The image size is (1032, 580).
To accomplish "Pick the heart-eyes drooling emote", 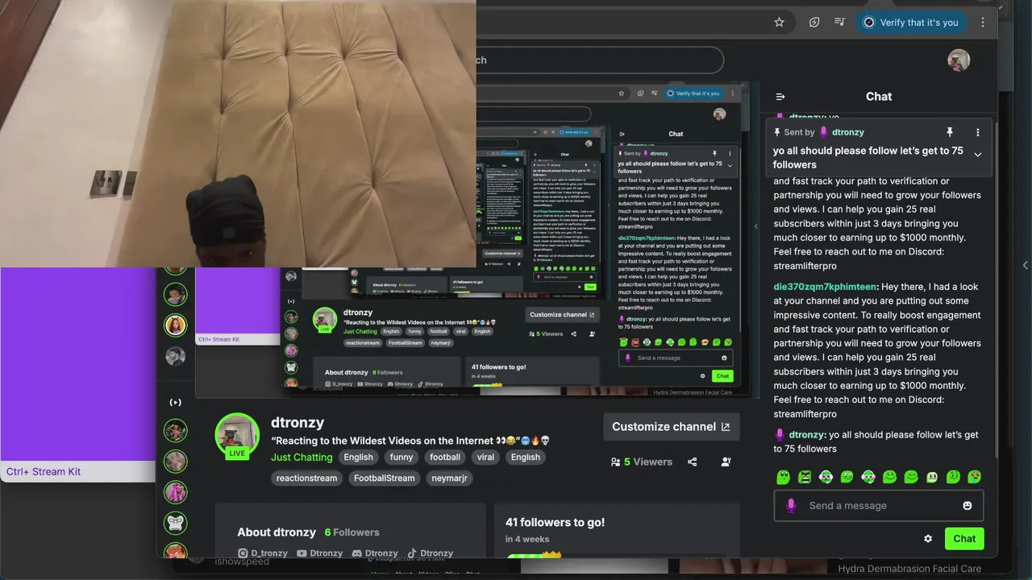I will (x=974, y=477).
